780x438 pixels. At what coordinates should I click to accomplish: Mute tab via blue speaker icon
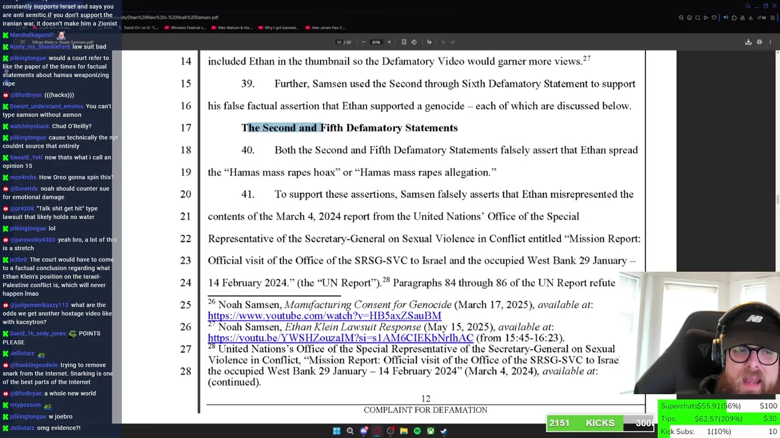pyautogui.click(x=726, y=18)
